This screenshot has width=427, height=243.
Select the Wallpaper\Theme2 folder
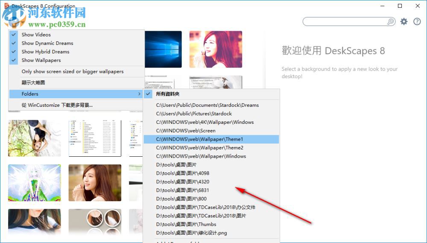211,148
